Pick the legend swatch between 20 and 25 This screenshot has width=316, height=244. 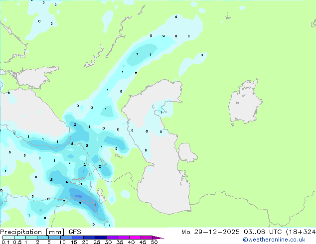pyautogui.click(x=89, y=238)
